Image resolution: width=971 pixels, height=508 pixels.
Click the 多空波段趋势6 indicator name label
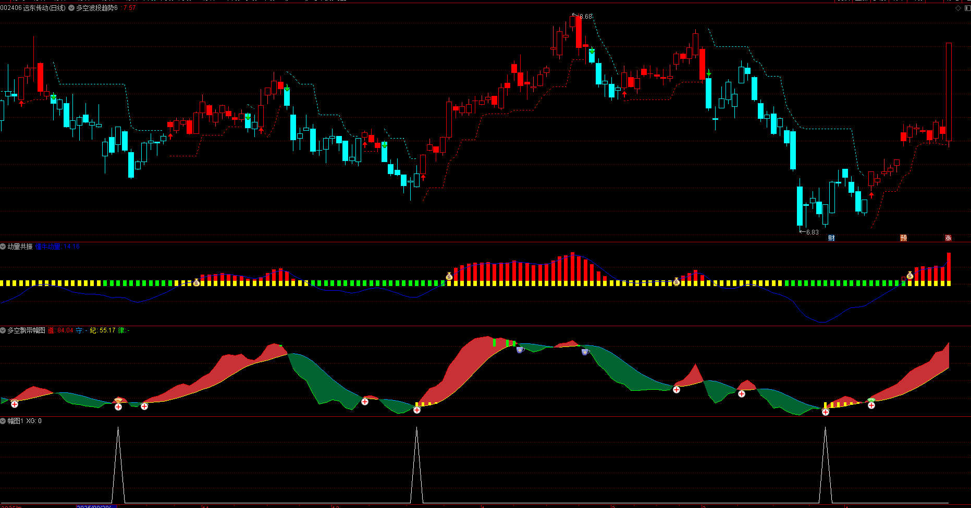pyautogui.click(x=97, y=8)
